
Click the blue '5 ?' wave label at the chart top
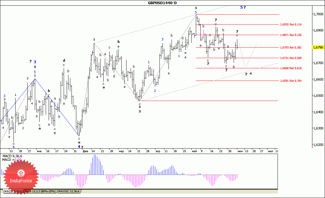click(243, 7)
